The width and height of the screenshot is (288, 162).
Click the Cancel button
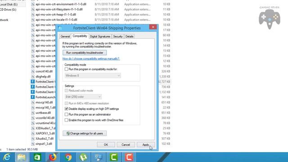point(126,145)
